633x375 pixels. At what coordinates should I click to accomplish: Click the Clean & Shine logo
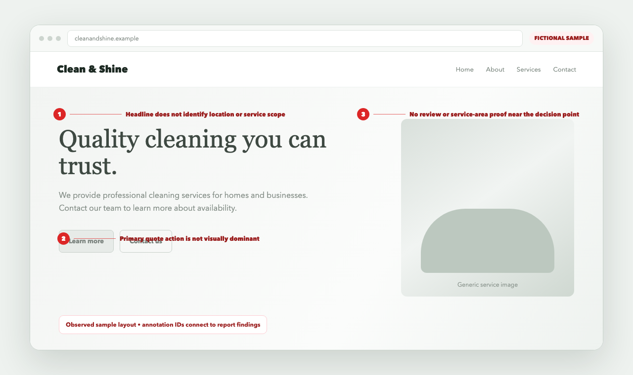coord(92,69)
